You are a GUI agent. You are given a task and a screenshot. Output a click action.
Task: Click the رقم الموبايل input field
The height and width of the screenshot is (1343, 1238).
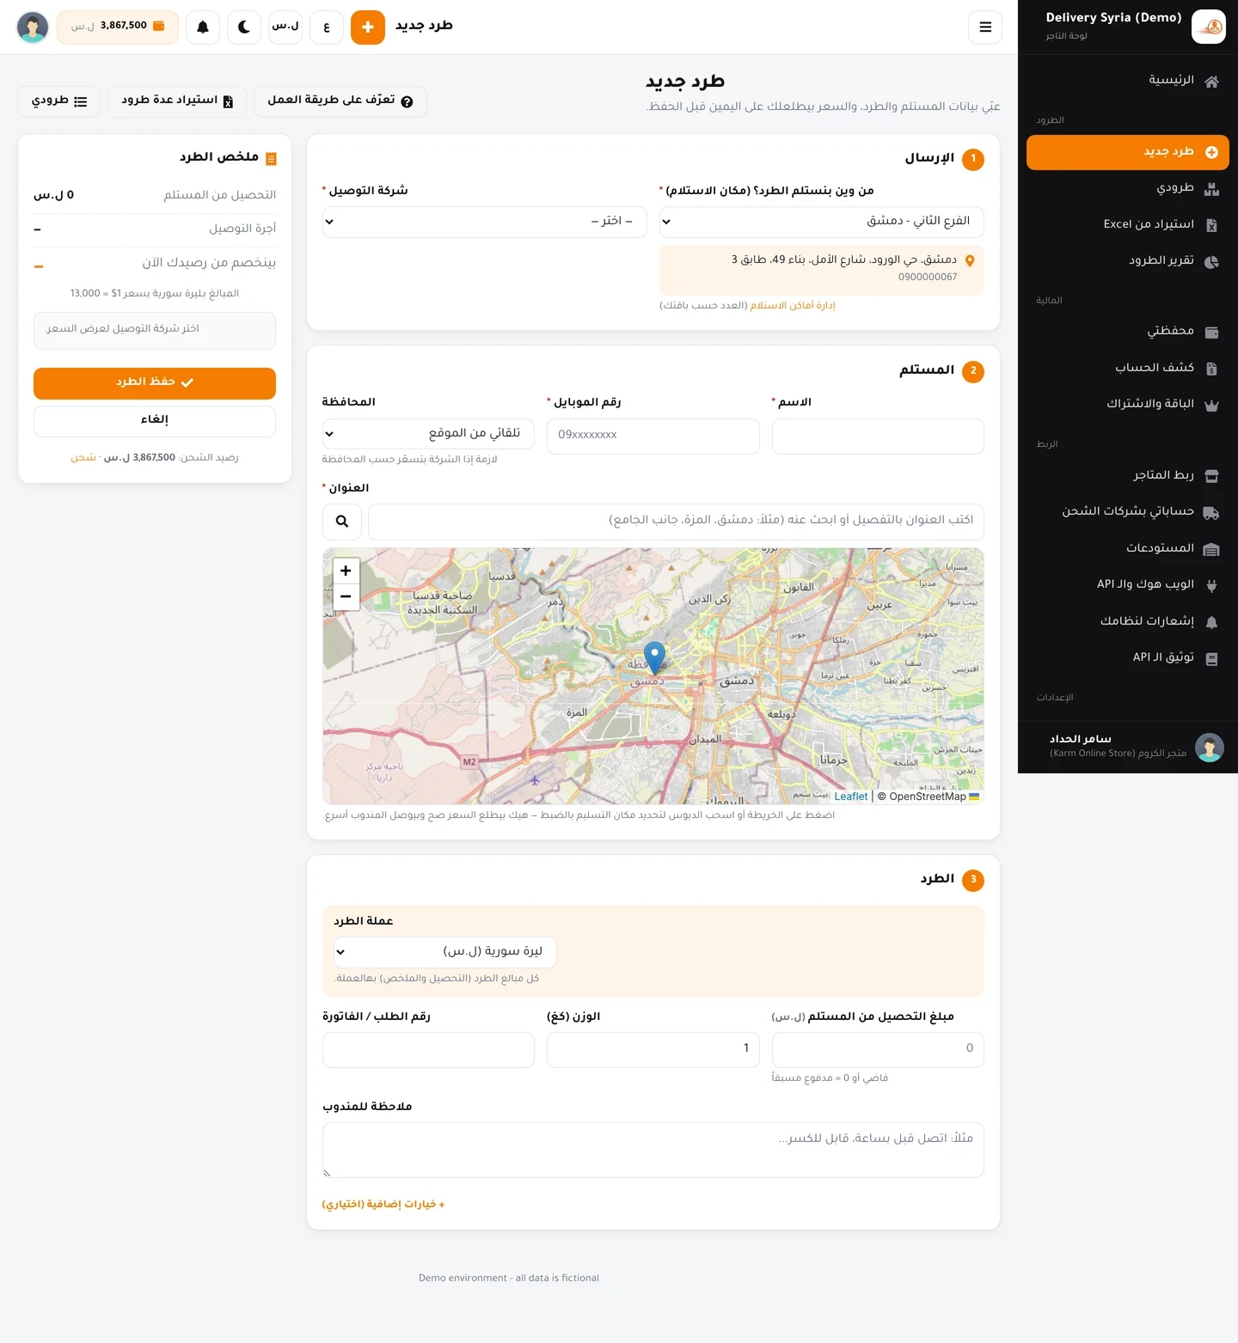point(653,436)
